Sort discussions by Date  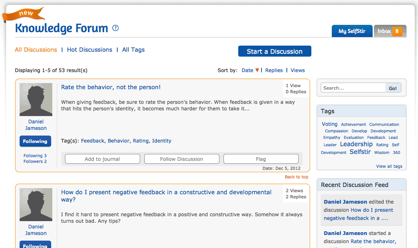tap(247, 70)
